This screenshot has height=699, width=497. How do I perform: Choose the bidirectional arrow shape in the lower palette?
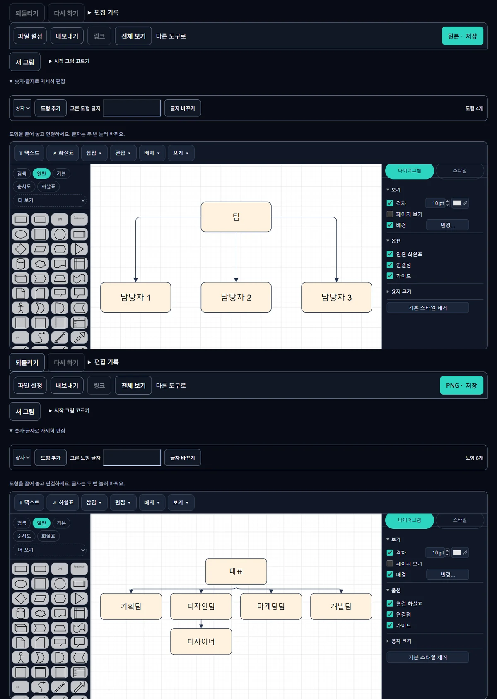(x=60, y=687)
